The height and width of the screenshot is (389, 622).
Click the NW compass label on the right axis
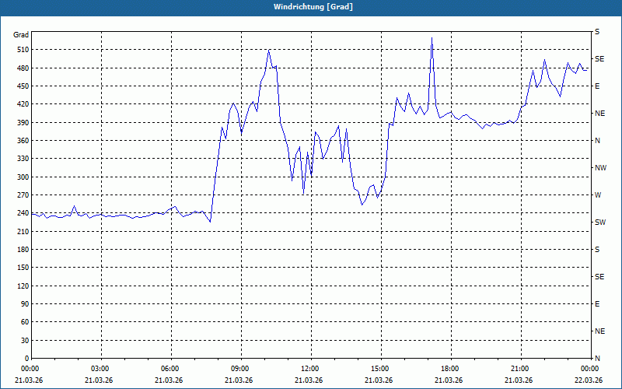(x=600, y=168)
